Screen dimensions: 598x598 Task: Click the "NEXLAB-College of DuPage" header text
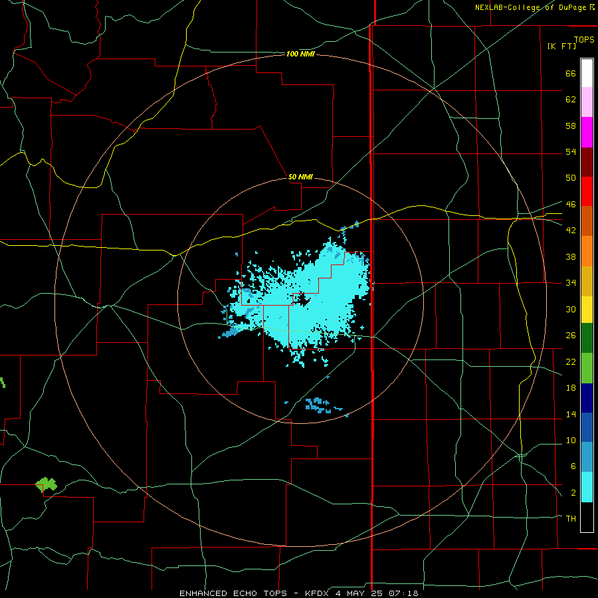pyautogui.click(x=531, y=7)
